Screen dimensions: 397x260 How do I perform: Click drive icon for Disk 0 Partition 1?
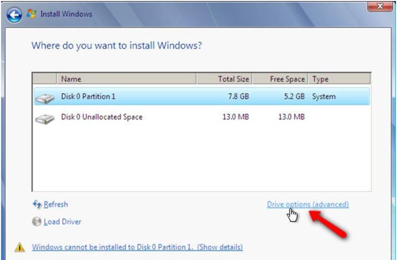coord(44,98)
